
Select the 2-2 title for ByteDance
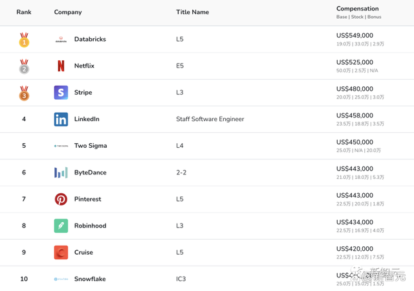point(181,172)
